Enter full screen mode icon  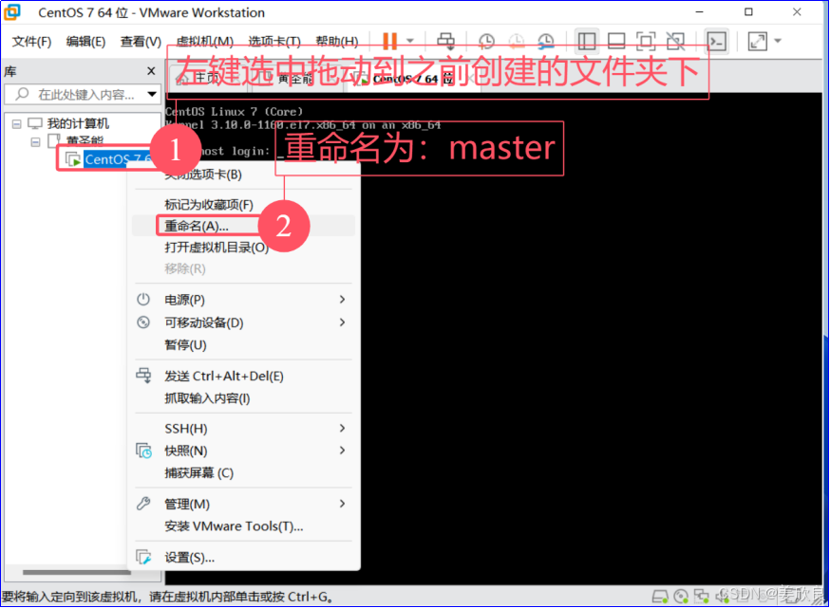tap(646, 41)
